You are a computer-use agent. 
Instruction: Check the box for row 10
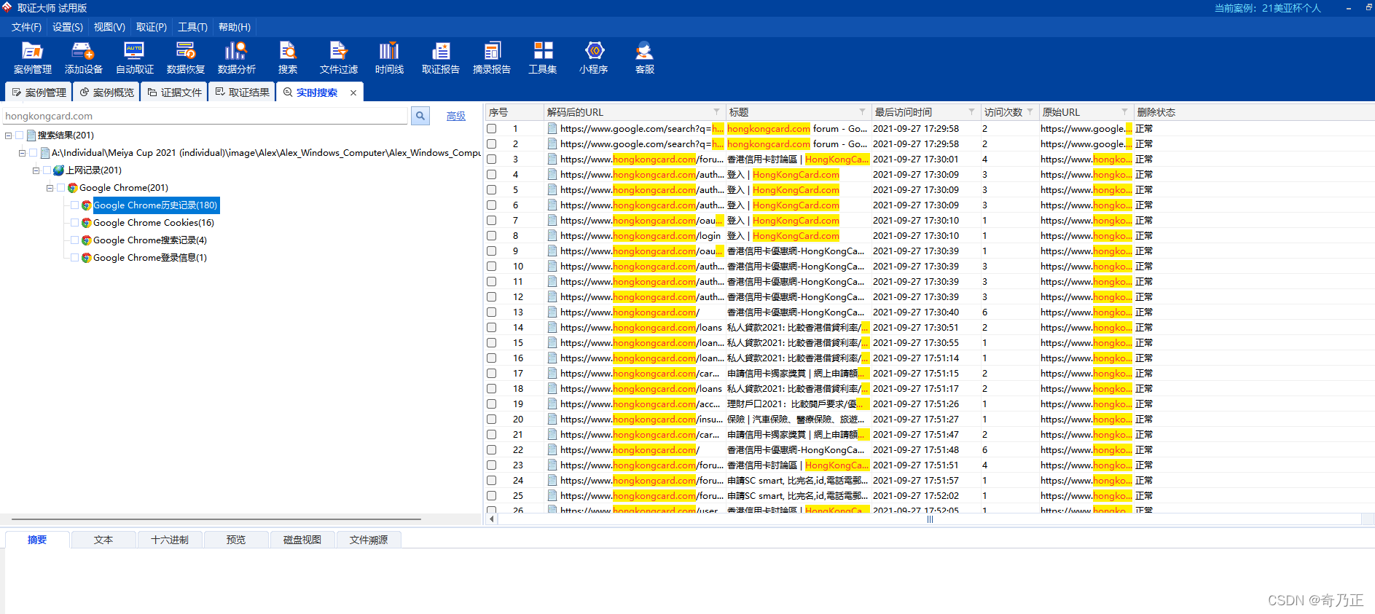[x=492, y=267]
